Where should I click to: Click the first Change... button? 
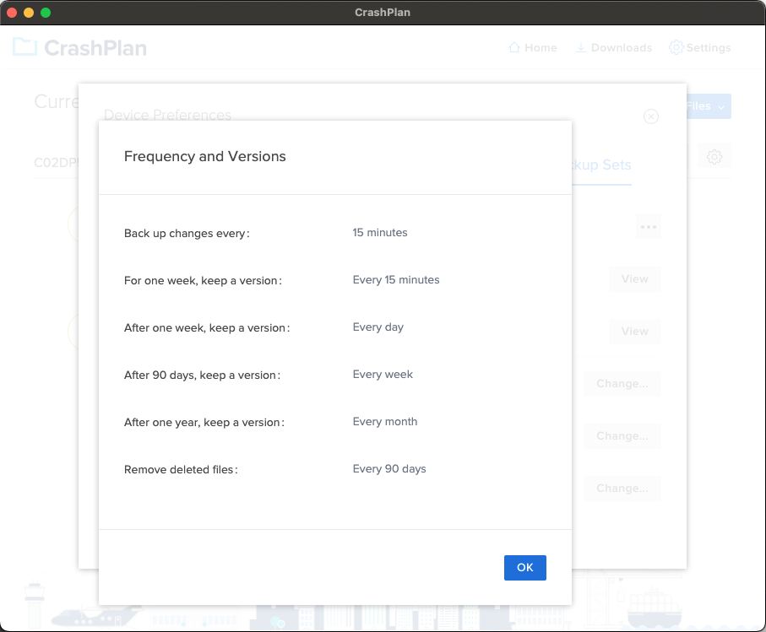(622, 383)
